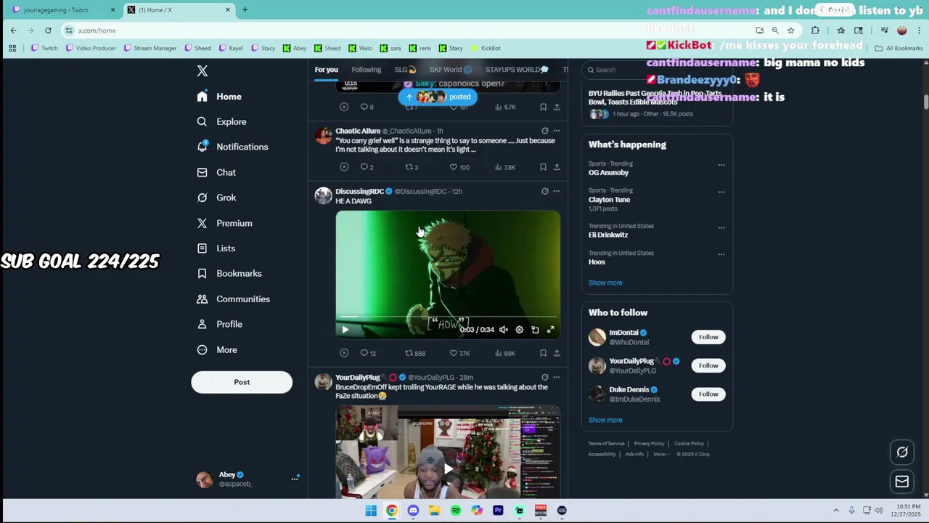Show more trending topics
Viewport: 929px width, 523px height.
pyautogui.click(x=605, y=283)
